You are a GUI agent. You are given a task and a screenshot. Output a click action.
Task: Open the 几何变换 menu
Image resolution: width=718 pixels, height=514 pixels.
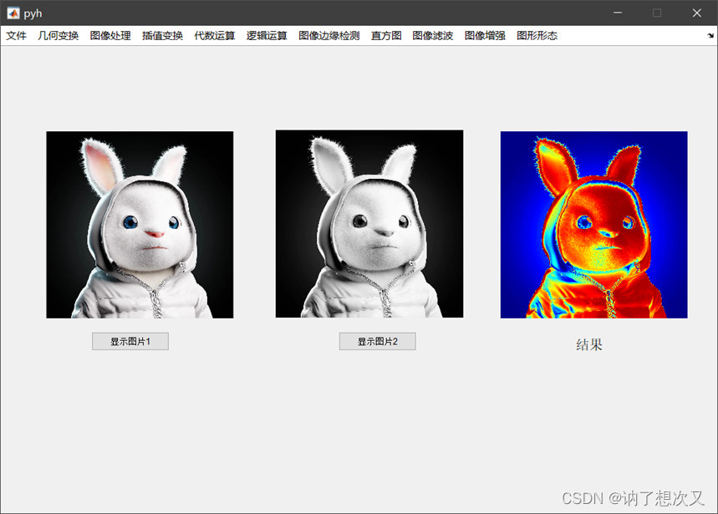[x=59, y=36]
